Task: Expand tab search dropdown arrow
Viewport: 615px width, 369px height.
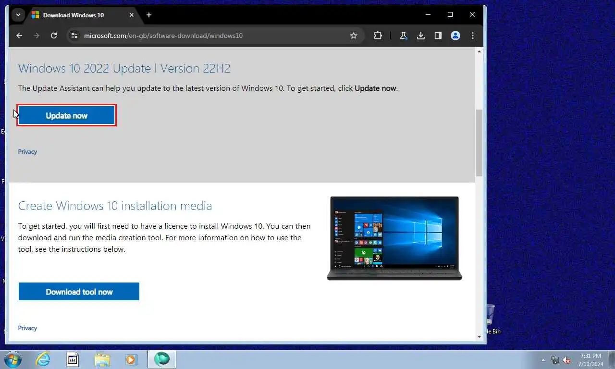Action: click(x=18, y=15)
